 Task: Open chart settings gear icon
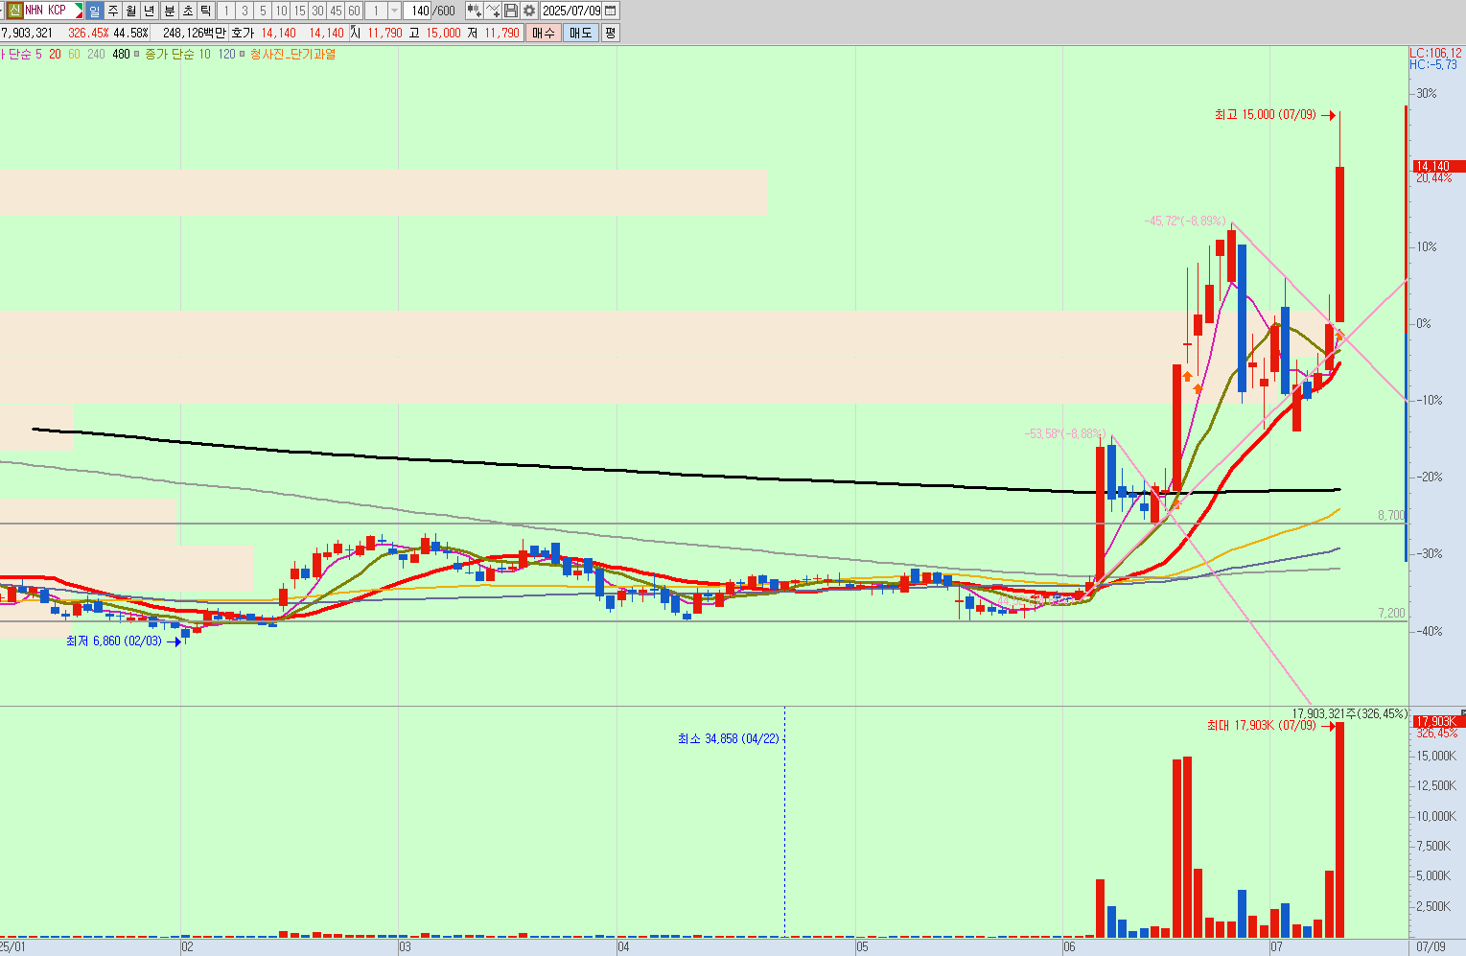tap(529, 11)
